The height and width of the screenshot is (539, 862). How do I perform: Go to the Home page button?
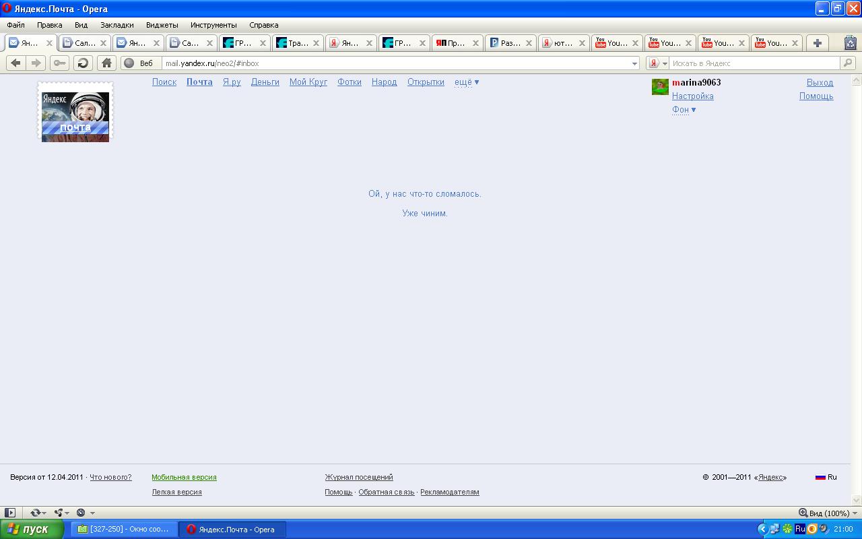(106, 63)
